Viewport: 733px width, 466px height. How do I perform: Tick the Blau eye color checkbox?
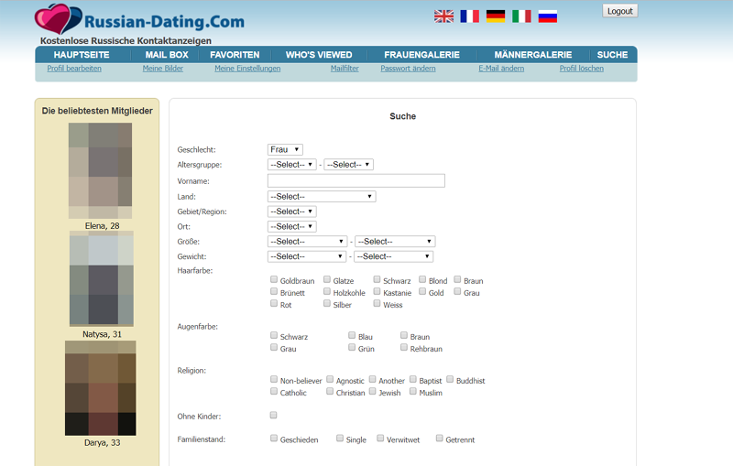click(x=352, y=335)
